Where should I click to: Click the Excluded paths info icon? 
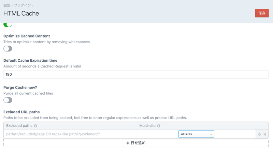pos(35,126)
